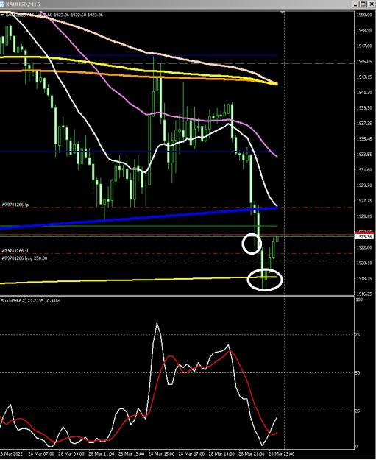Click the #79781266 sl stop-loss label

pos(15,251)
